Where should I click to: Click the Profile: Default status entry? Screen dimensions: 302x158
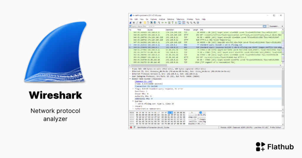(275, 127)
